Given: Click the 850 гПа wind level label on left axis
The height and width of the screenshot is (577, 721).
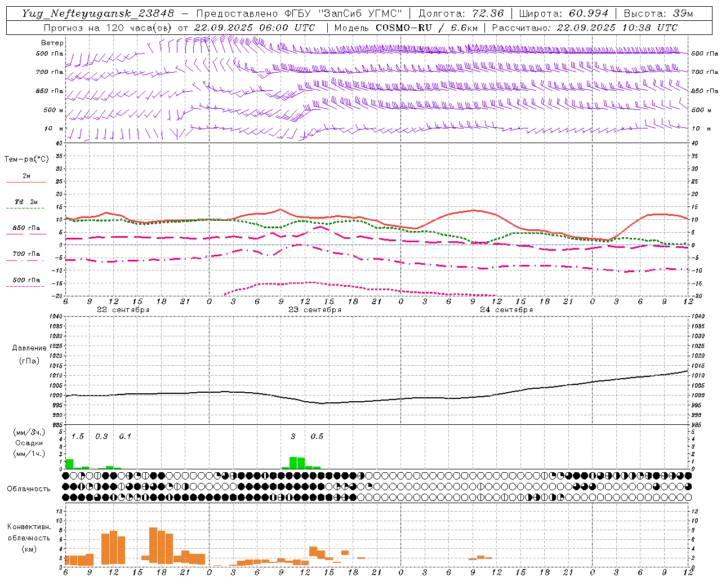Looking at the screenshot, I should pos(50,91).
